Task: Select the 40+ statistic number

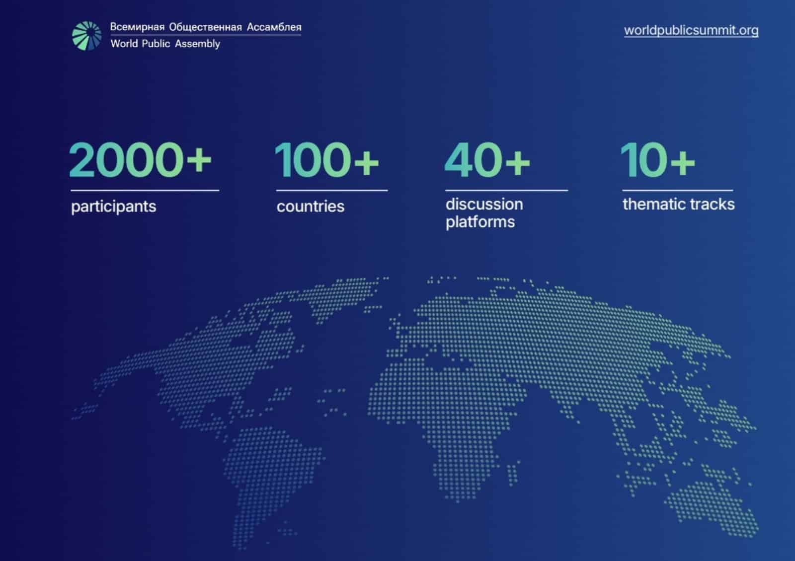Action: [x=487, y=160]
